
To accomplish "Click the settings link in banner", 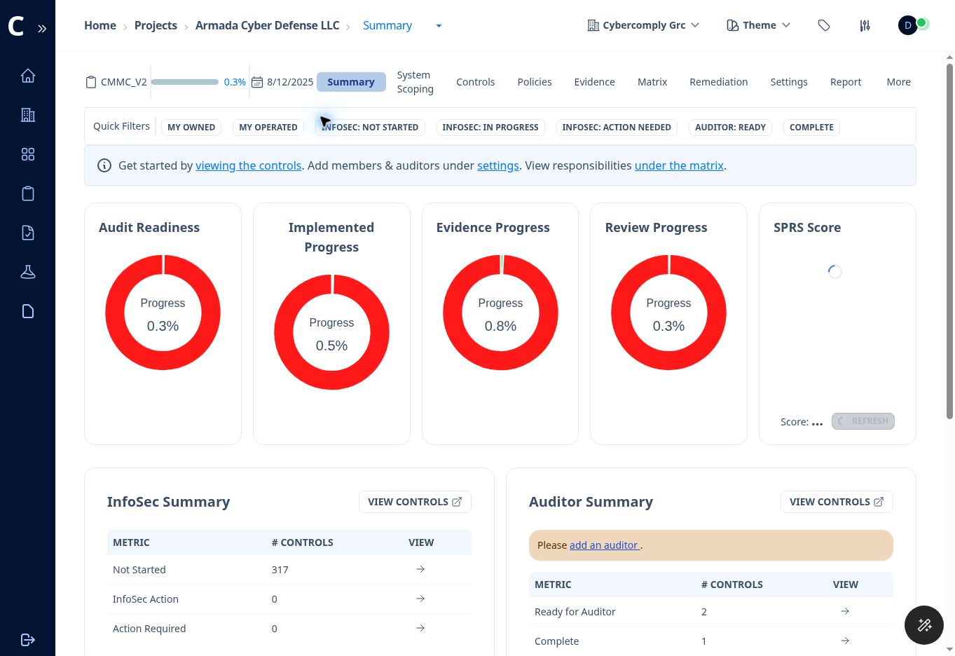I will click(x=498, y=165).
